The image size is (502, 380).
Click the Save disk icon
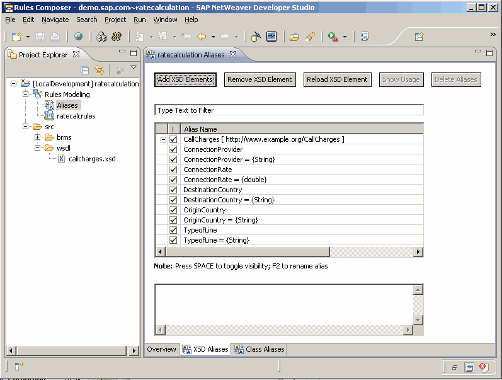point(40,37)
